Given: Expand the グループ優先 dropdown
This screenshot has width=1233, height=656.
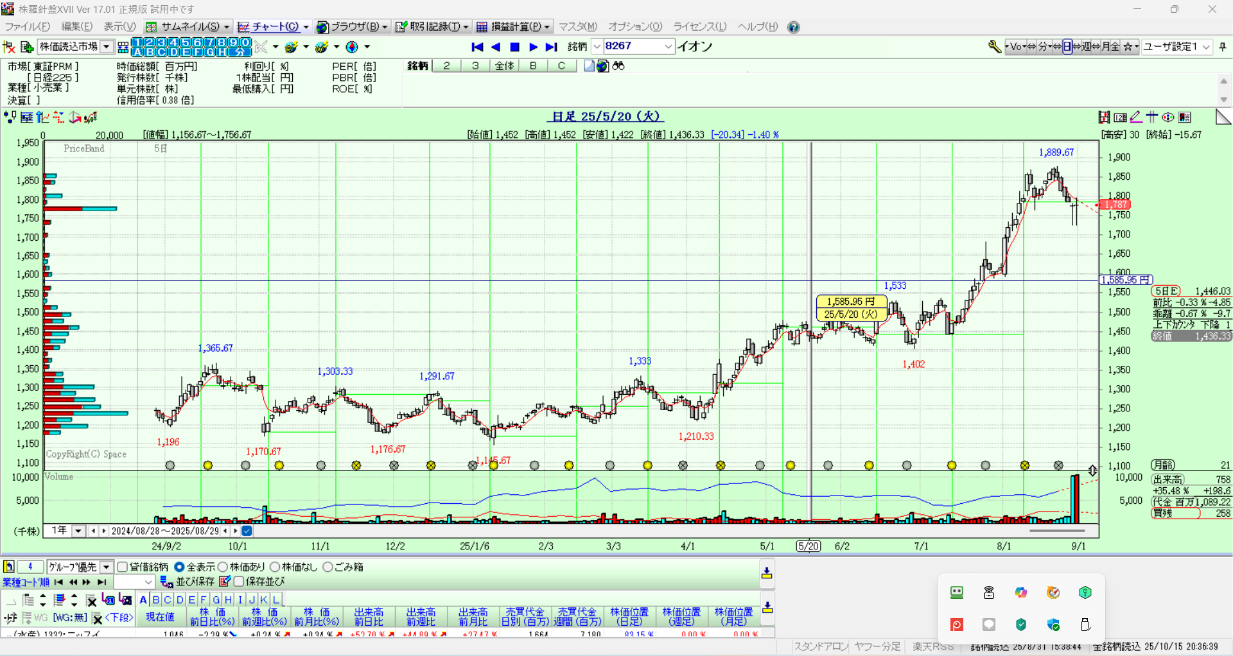Looking at the screenshot, I should [107, 567].
